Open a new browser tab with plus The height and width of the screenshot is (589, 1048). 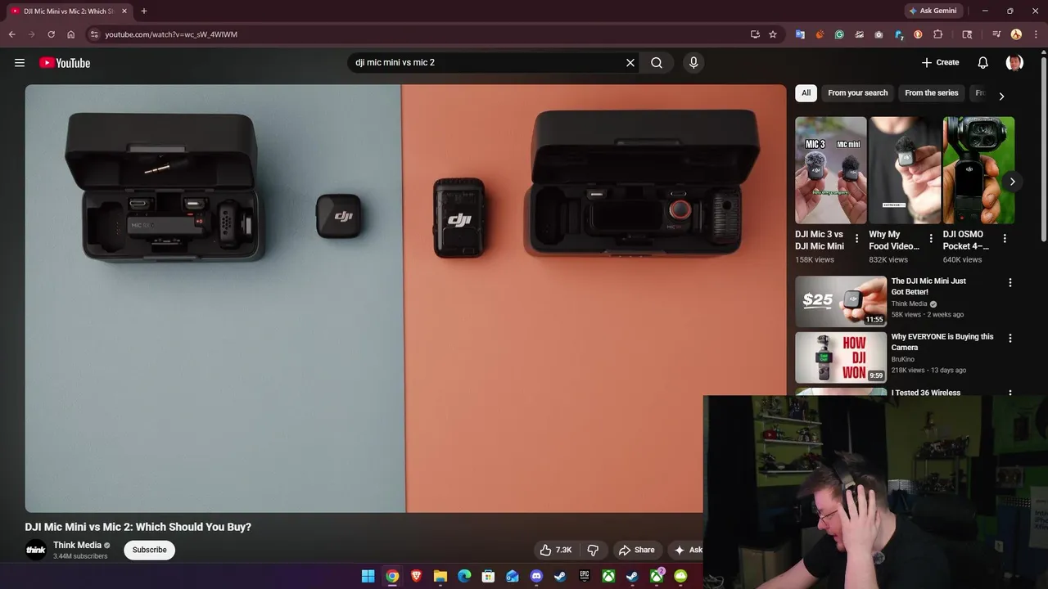coord(144,11)
